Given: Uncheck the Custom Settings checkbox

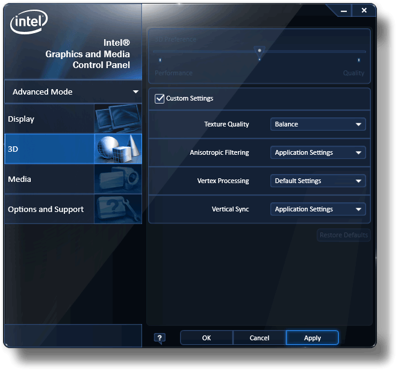Looking at the screenshot, I should tap(160, 99).
